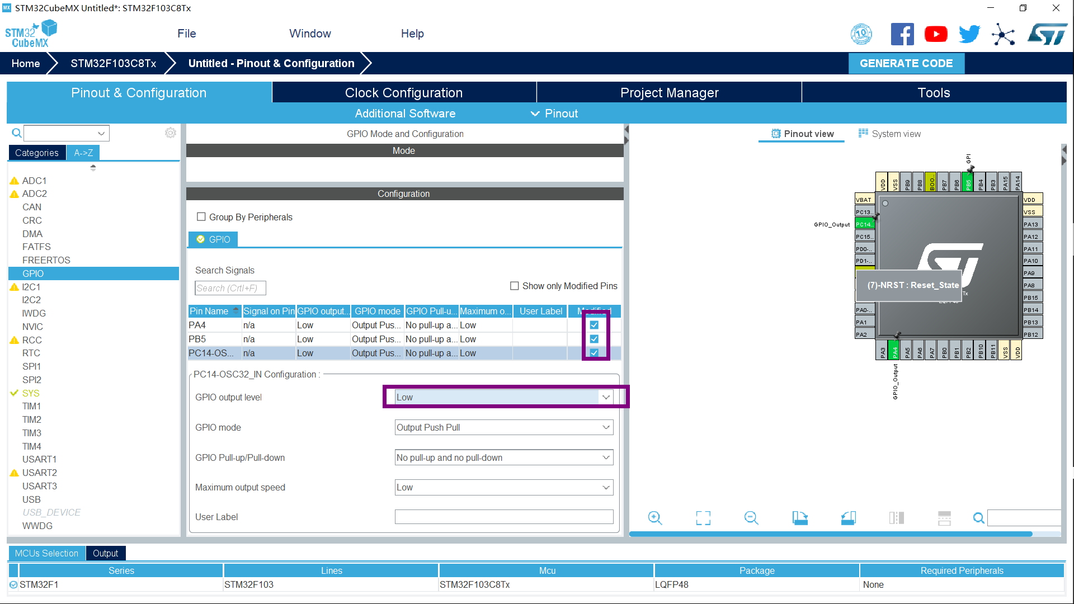Rotate the chip view counter-clockwise
Viewport: 1074px width, 604px height.
(x=848, y=518)
